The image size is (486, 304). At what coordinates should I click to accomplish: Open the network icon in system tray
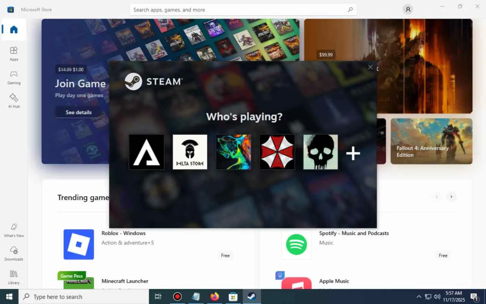pyautogui.click(x=428, y=296)
